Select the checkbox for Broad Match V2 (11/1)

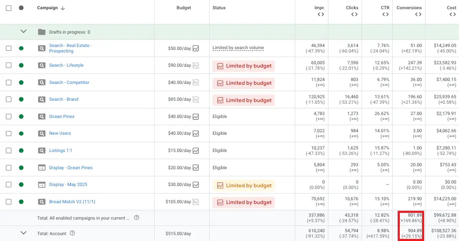point(9,202)
